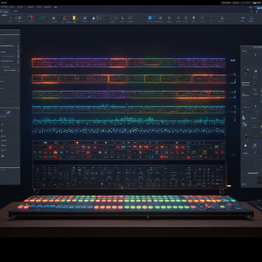Viewport: 262px width, 262px height.
Task: Click the red record icon in top toolbar
Action: 31,18
